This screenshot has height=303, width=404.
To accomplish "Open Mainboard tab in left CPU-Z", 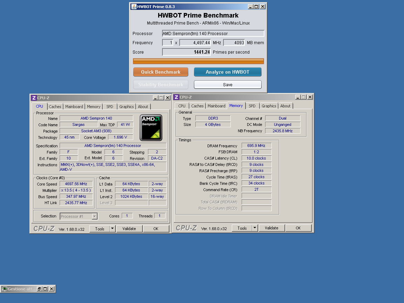I will point(74,107).
